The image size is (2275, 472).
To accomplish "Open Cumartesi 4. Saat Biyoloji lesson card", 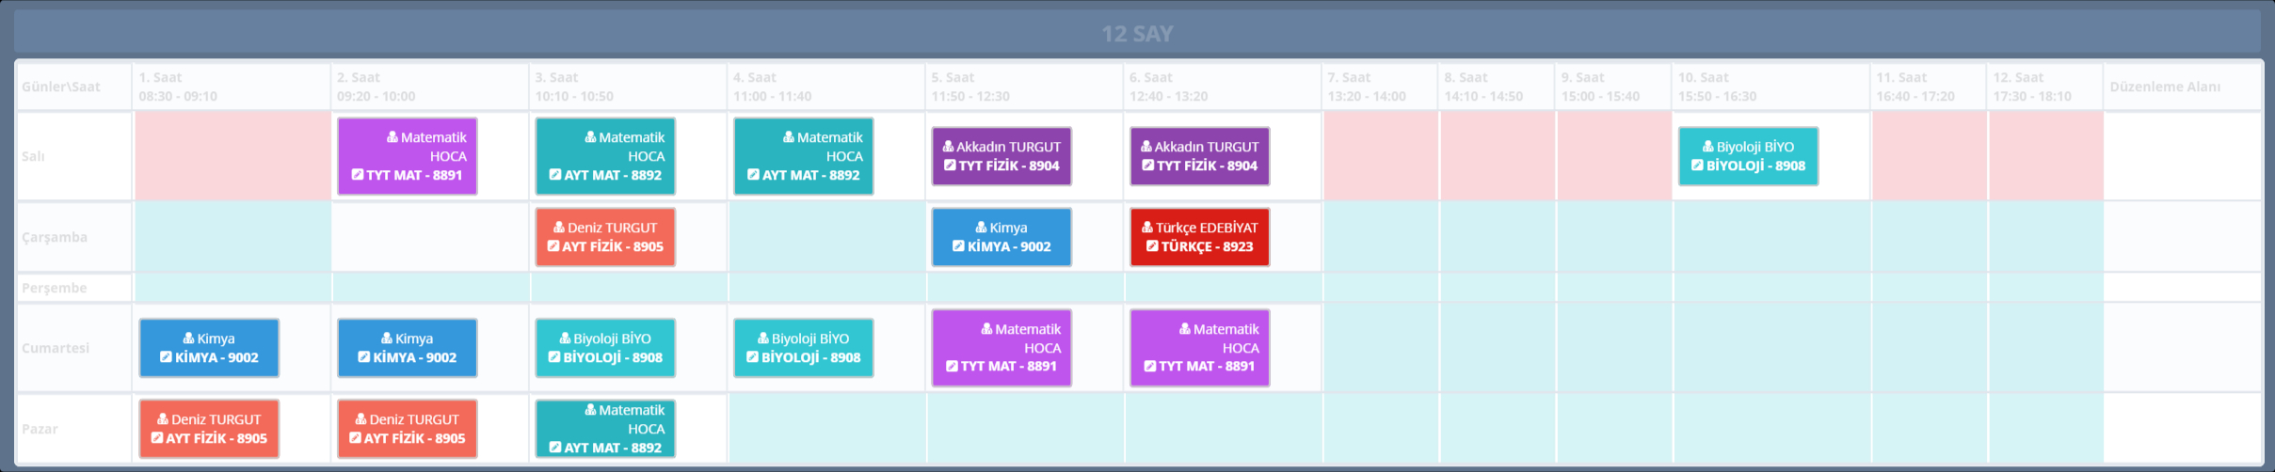I will coord(803,348).
